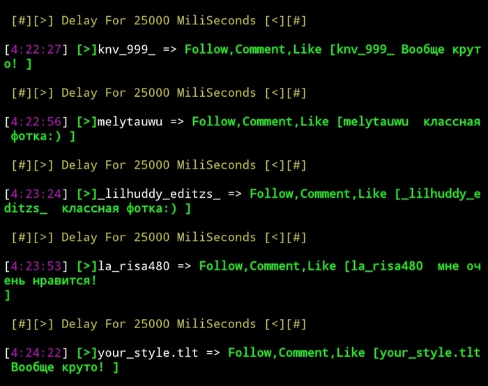Click the last Delay For 25000 MiliSeconds line
The image size is (488, 386).
coord(159,324)
